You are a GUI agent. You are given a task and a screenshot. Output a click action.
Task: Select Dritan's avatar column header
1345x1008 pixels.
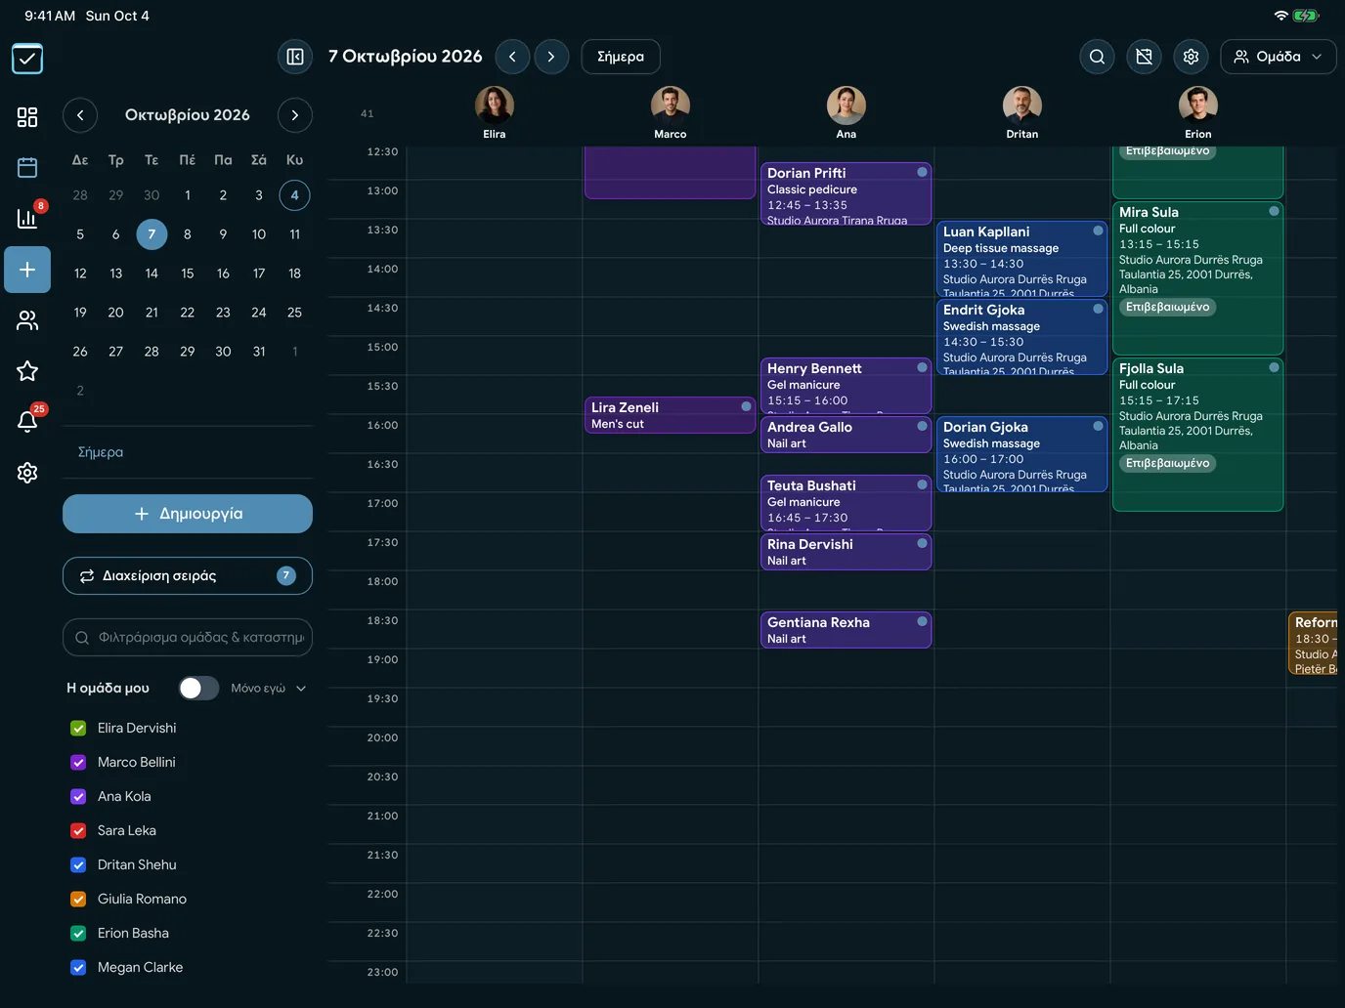1022,105
